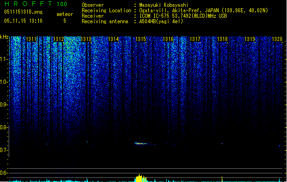Screen dimensions: 287x182
Task: Click the meteor count value 5
Action: coord(65,21)
